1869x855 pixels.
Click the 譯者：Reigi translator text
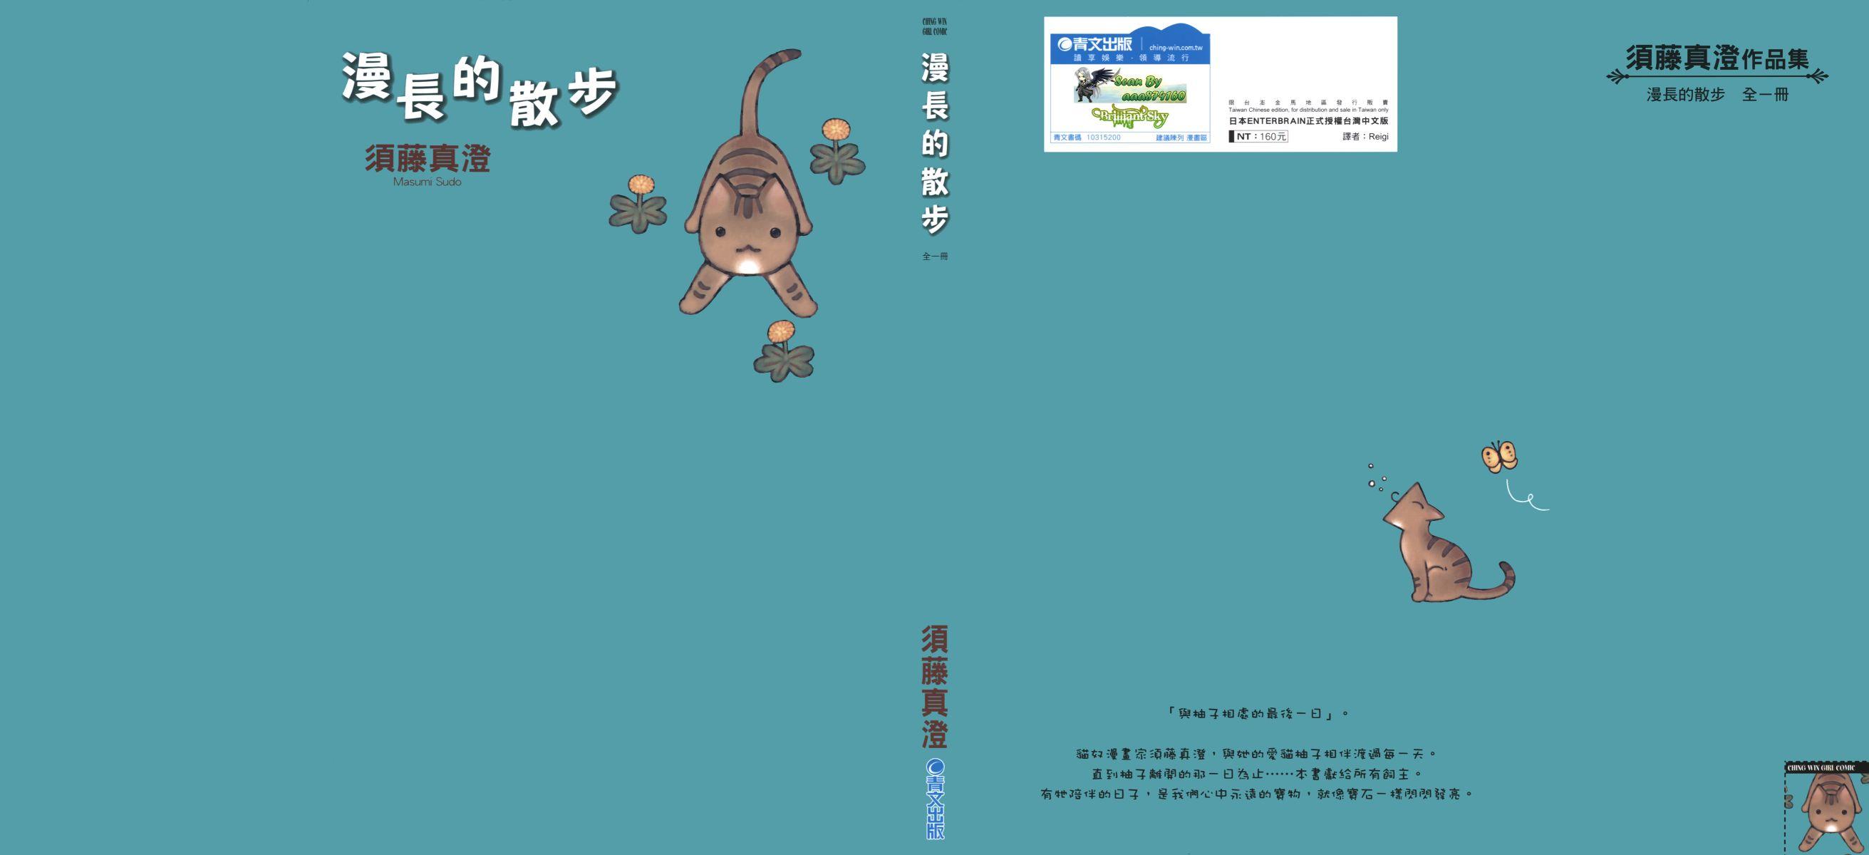point(1365,137)
